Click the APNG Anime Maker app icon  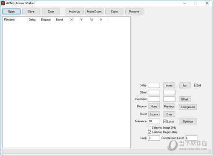[x=3, y=3]
